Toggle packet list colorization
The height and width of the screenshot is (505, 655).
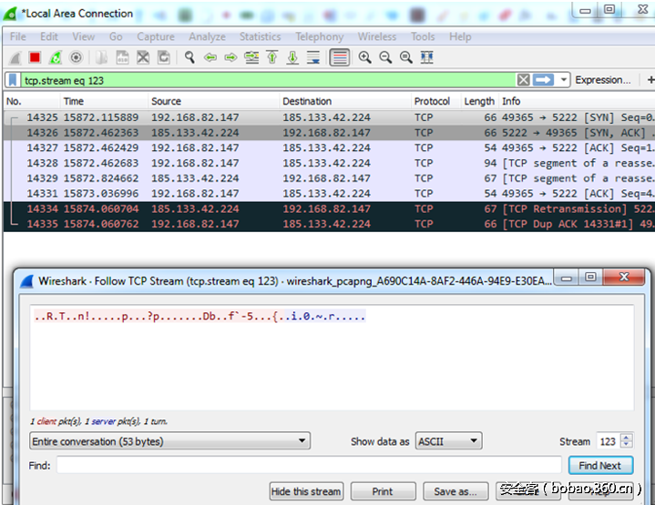click(339, 57)
